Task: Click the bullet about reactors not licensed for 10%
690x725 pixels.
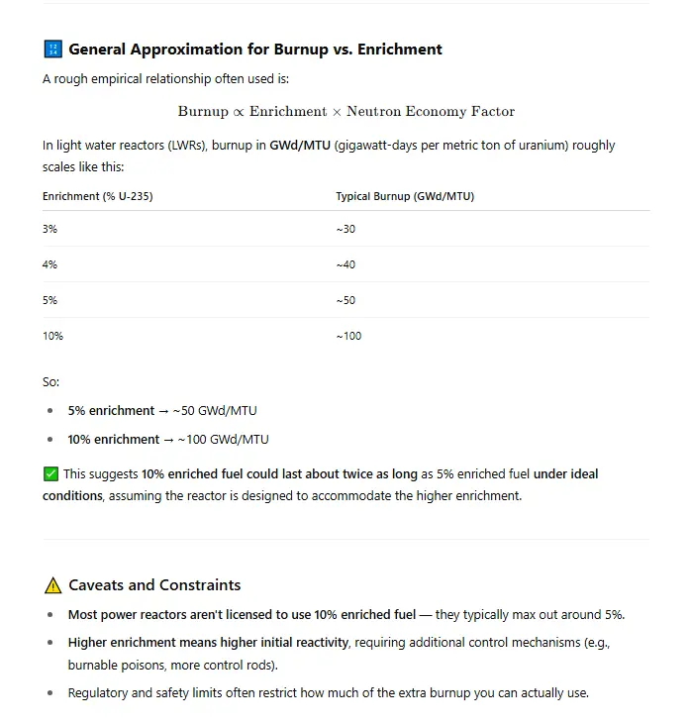Action: coord(345,614)
